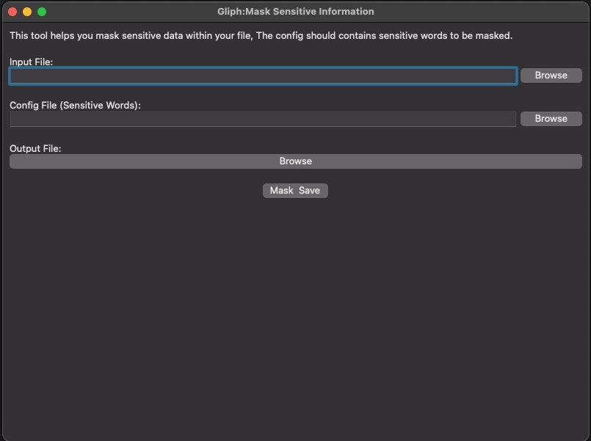The height and width of the screenshot is (441, 591).
Task: Focus the Config File sensitive words field
Action: coord(263,119)
